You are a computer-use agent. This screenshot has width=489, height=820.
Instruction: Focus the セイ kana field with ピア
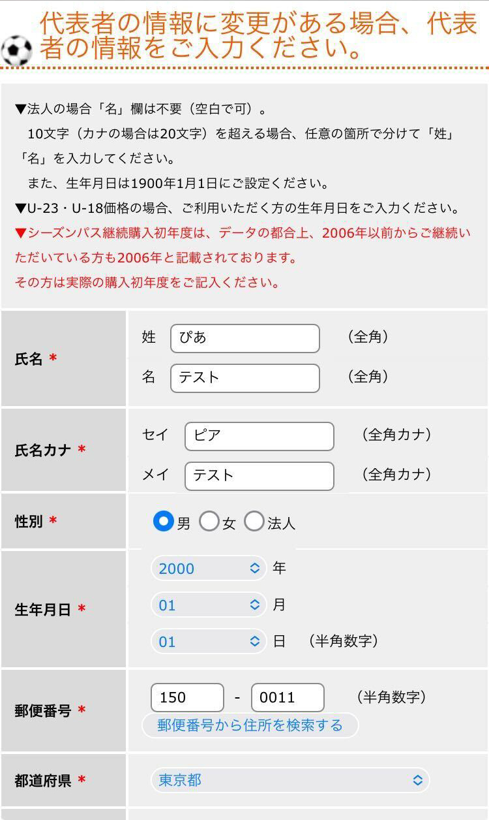tap(259, 436)
